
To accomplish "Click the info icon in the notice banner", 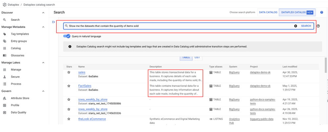I will pyautogui.click(x=70, y=47).
